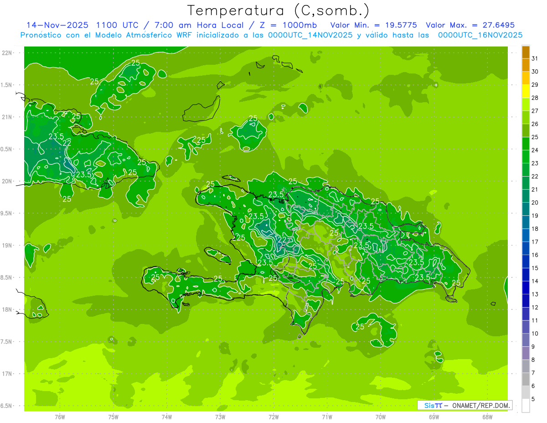Click the "20N" latitude axis label
547x423 pixels.
7,181
